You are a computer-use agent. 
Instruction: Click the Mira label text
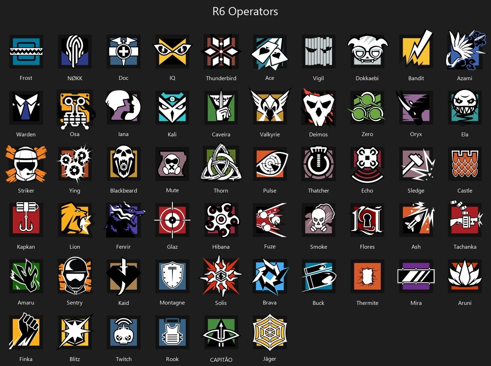416,303
